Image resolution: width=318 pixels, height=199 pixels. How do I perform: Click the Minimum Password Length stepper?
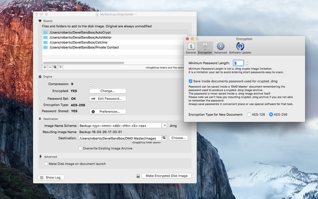pyautogui.click(x=247, y=63)
